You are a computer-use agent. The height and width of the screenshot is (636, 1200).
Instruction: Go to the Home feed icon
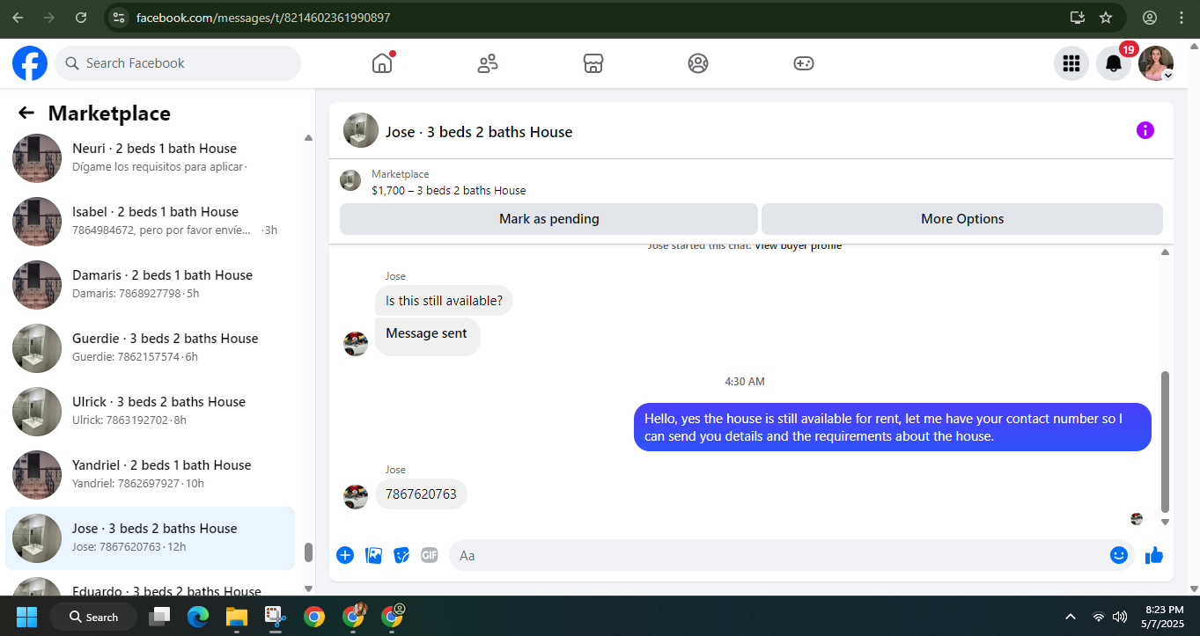[x=382, y=63]
